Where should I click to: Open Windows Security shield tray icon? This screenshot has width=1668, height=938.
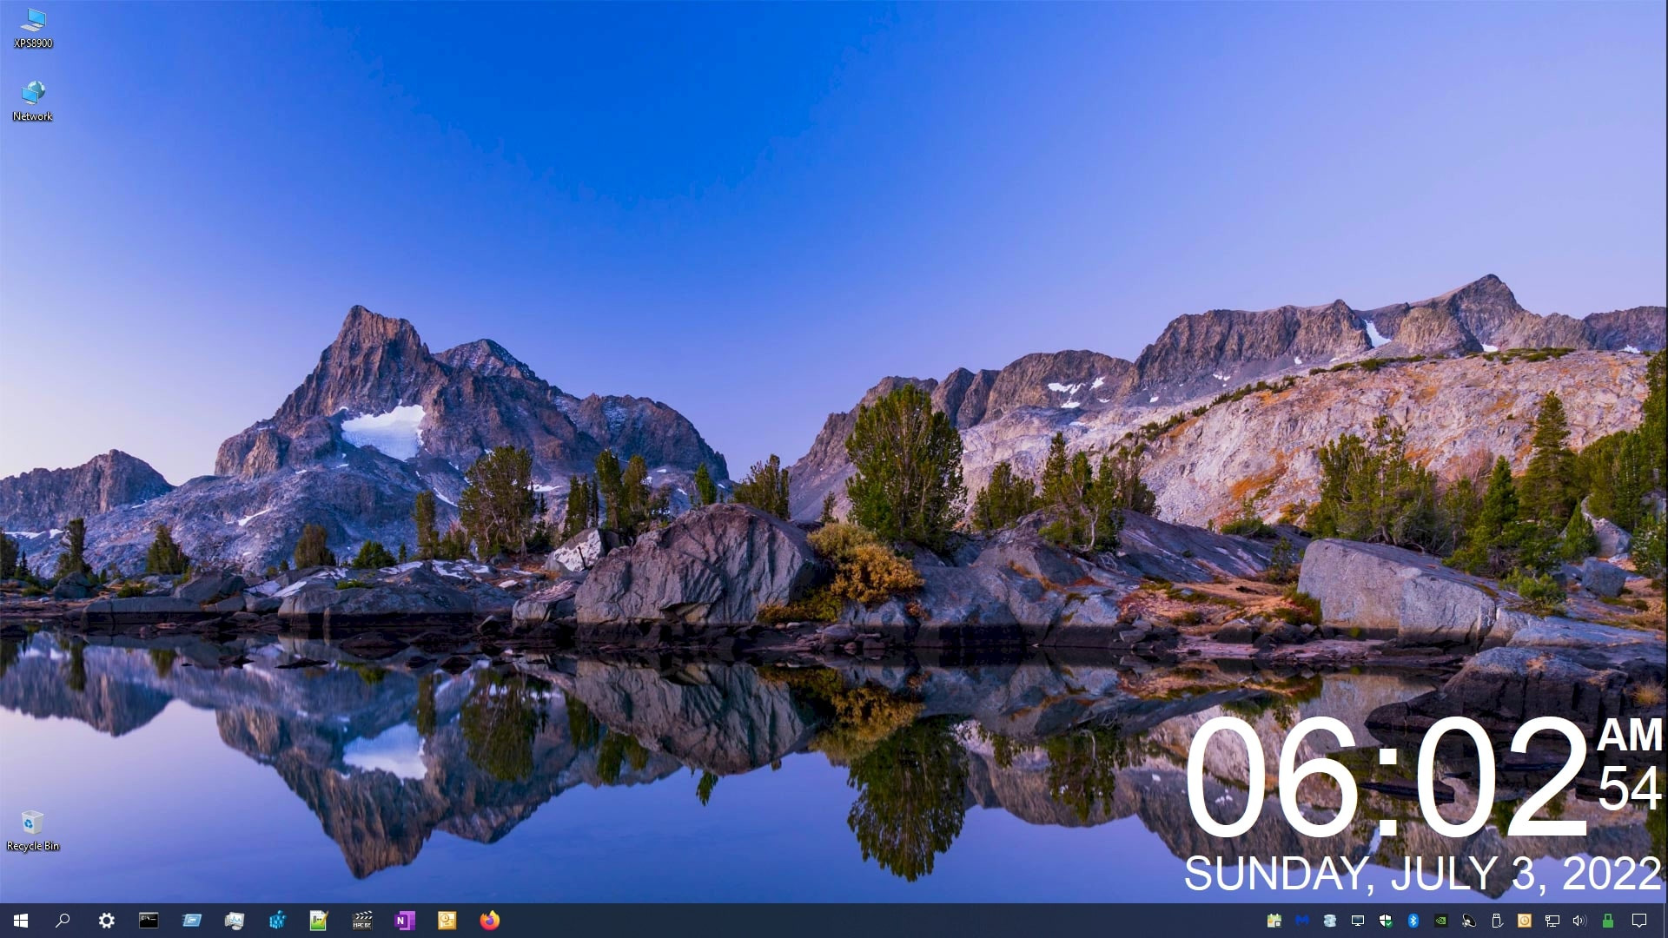(1386, 921)
